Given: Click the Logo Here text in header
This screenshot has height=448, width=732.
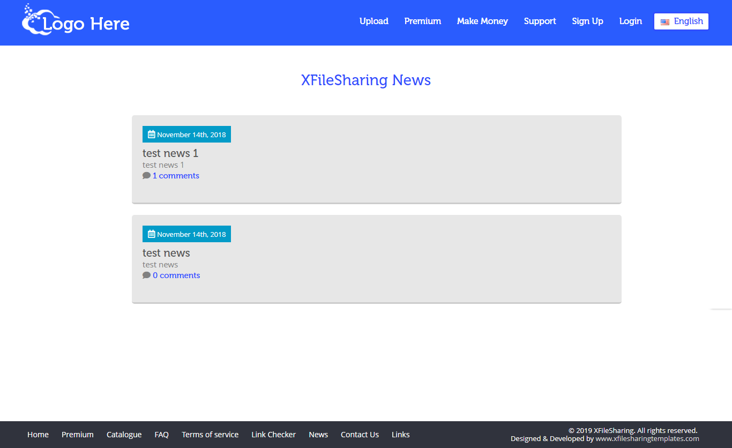Looking at the screenshot, I should click(x=86, y=24).
